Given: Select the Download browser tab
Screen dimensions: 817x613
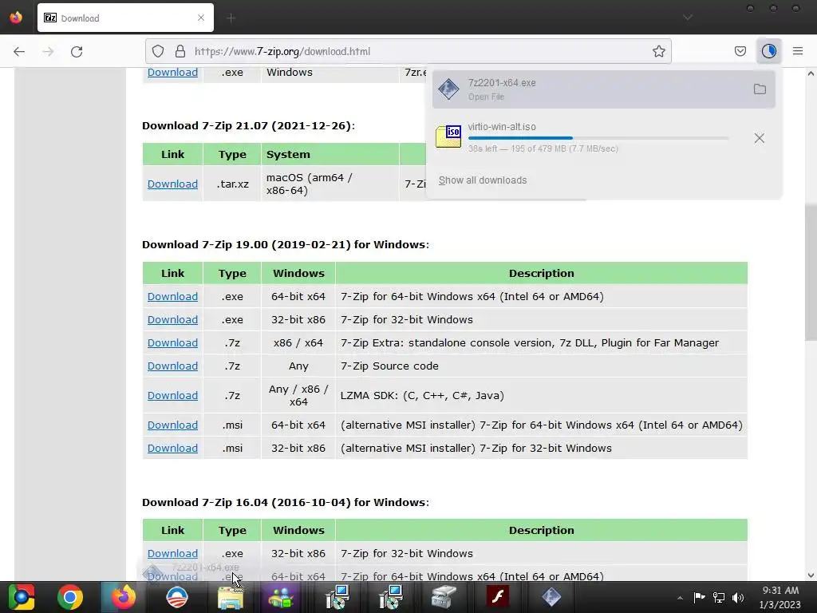Looking at the screenshot, I should [125, 18].
